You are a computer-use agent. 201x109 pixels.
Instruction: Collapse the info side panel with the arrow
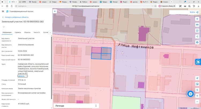point(55,11)
